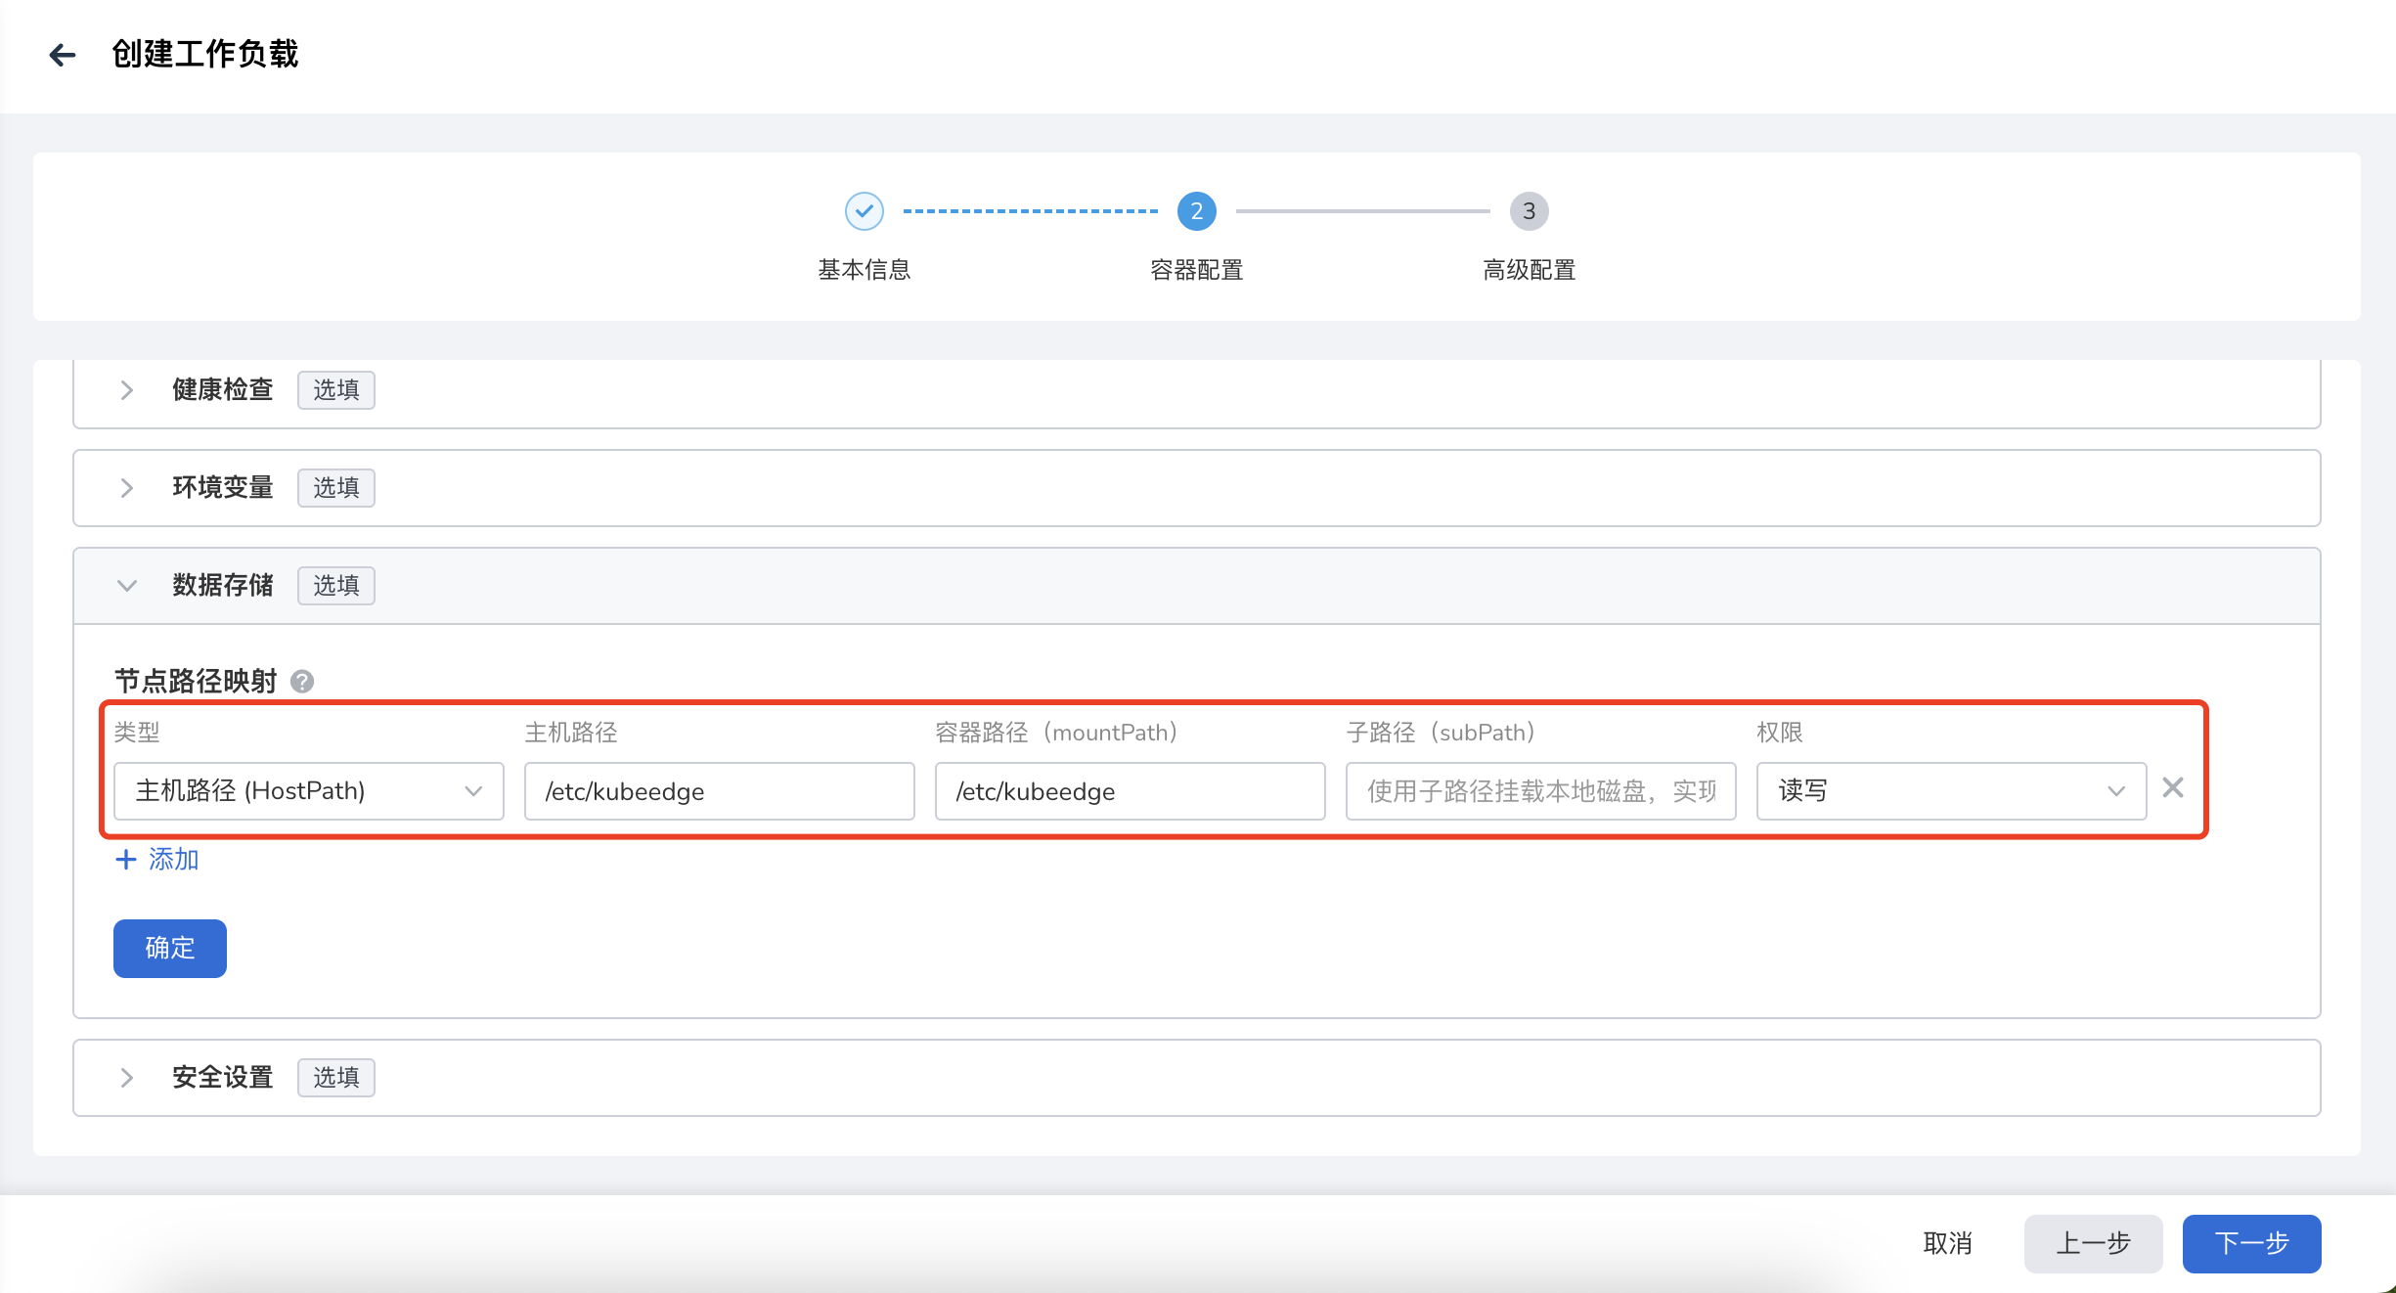Click the back arrow beside 创建工作负载

coord(63,54)
